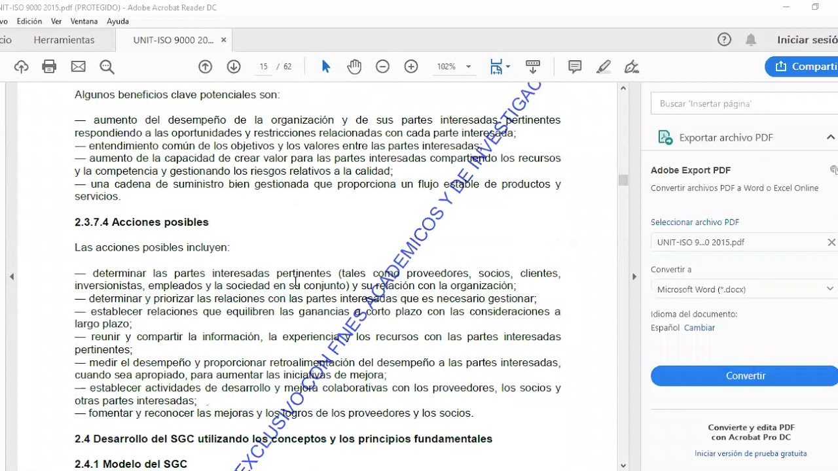This screenshot has height=471, width=838.
Task: Click the Buscar tools search field
Action: tap(744, 103)
